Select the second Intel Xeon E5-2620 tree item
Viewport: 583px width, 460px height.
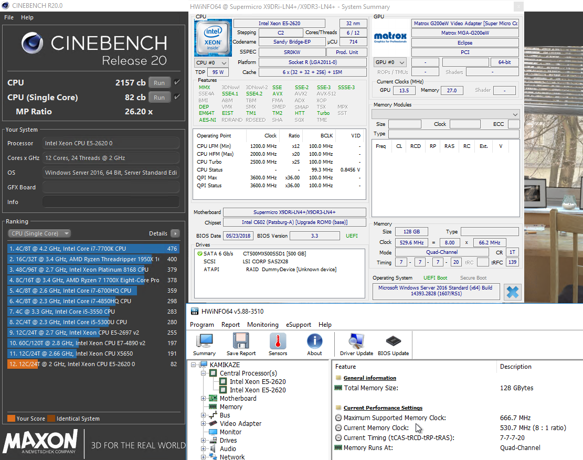(258, 390)
